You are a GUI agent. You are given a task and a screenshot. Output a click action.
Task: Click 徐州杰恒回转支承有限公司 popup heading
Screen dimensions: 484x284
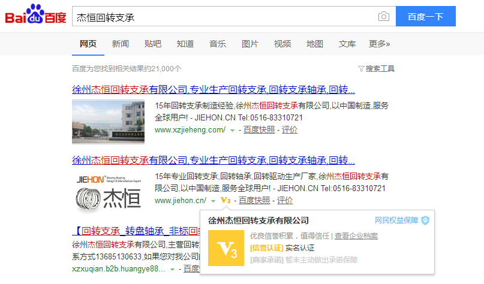coord(258,220)
